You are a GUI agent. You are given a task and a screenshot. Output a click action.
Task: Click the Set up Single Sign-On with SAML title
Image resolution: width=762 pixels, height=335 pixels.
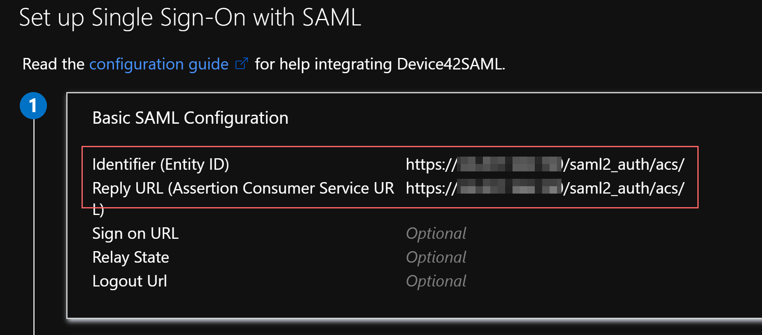point(190,18)
